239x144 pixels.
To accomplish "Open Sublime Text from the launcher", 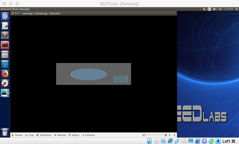I will point(5,35).
